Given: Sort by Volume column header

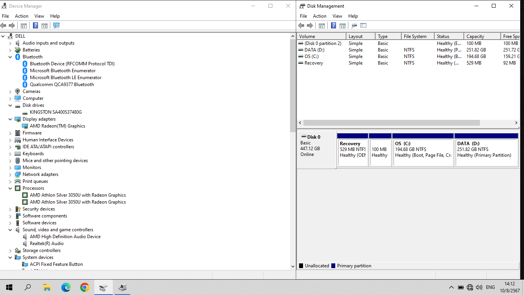Looking at the screenshot, I should 321,36.
